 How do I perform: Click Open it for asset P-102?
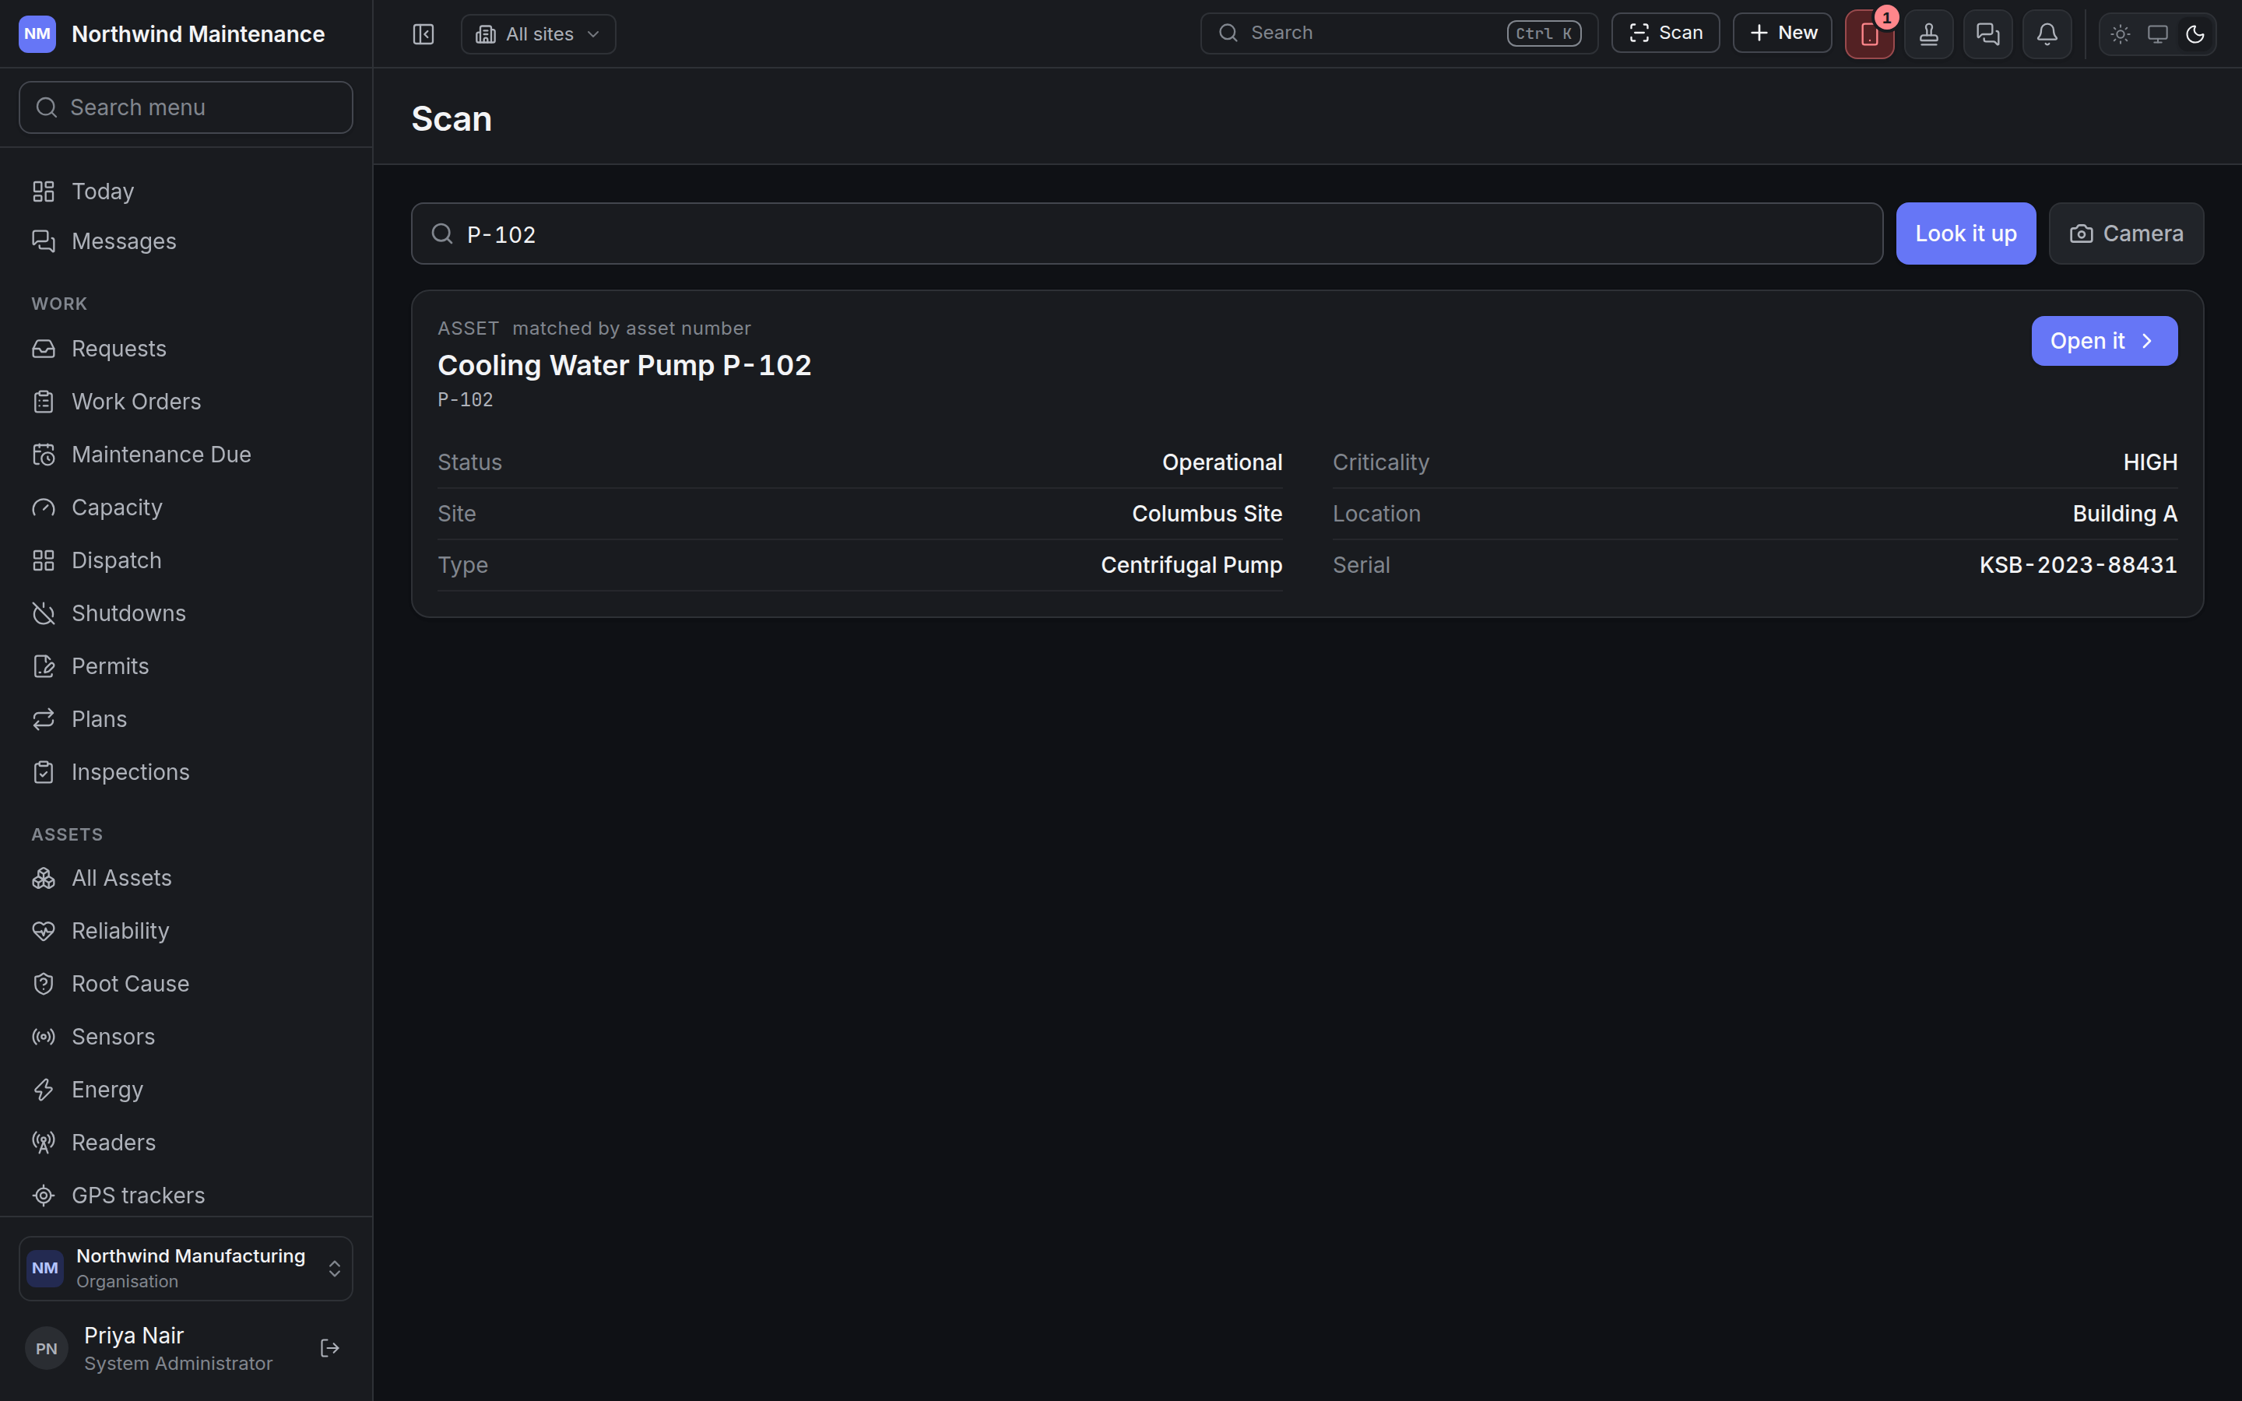tap(2104, 341)
